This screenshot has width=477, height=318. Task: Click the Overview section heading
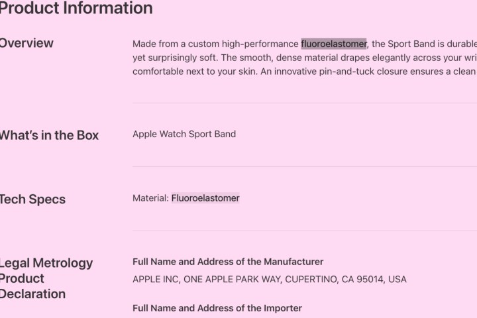(x=26, y=43)
